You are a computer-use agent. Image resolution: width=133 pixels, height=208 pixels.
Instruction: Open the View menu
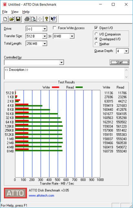point(15,12)
